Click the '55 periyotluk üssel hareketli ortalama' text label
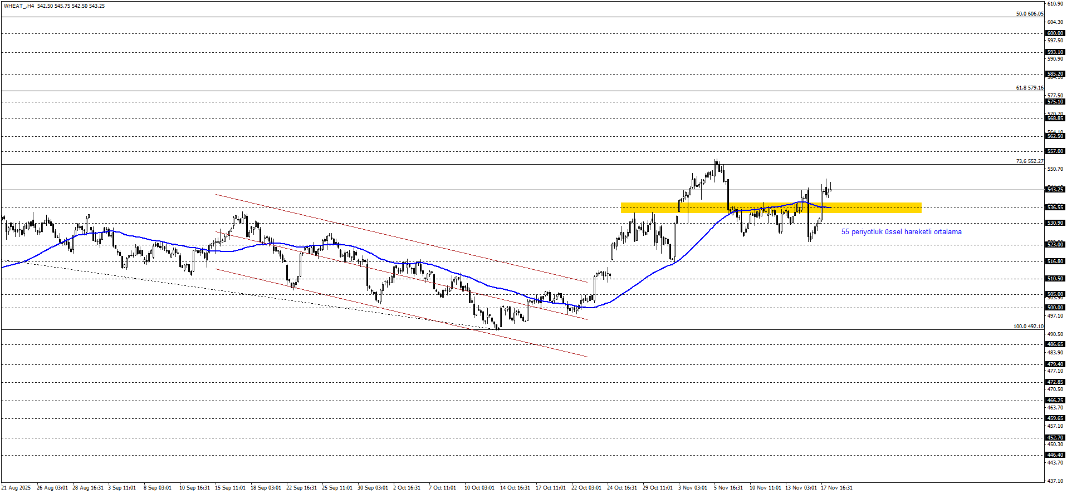1067x494 pixels. coord(901,232)
